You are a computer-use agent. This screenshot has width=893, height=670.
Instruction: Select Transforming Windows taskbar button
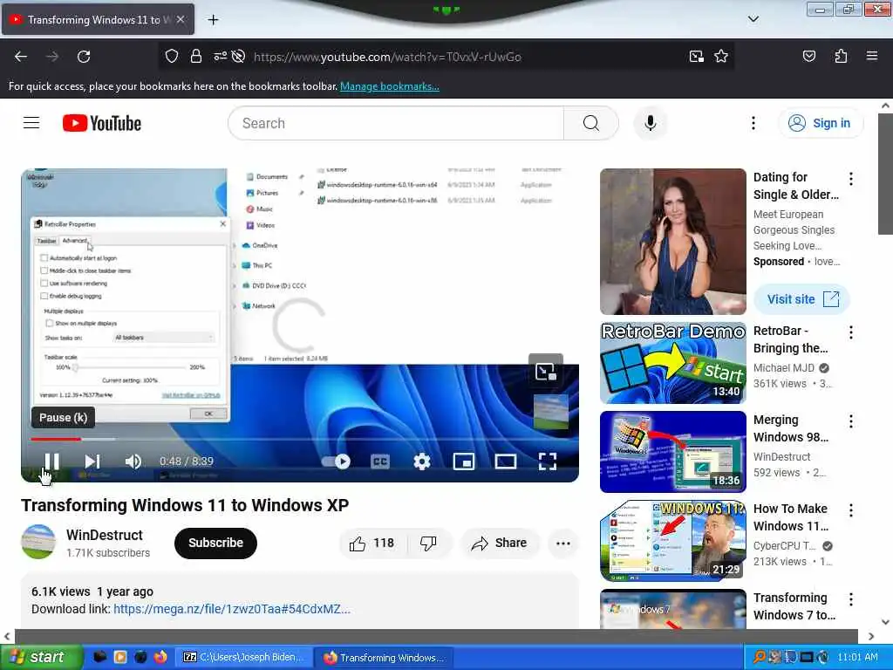point(384,658)
